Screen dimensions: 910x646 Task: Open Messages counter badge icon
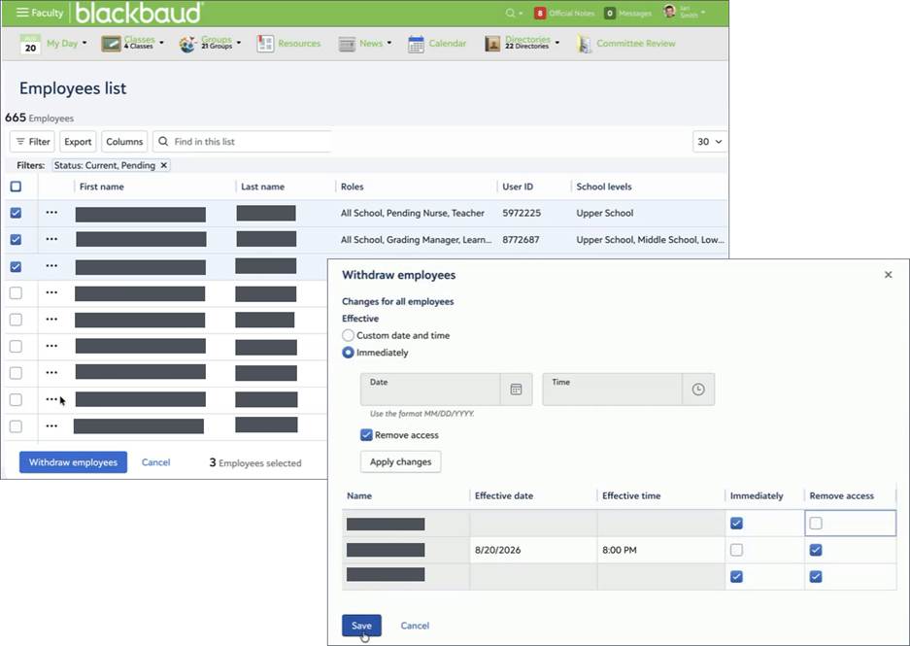pos(609,13)
